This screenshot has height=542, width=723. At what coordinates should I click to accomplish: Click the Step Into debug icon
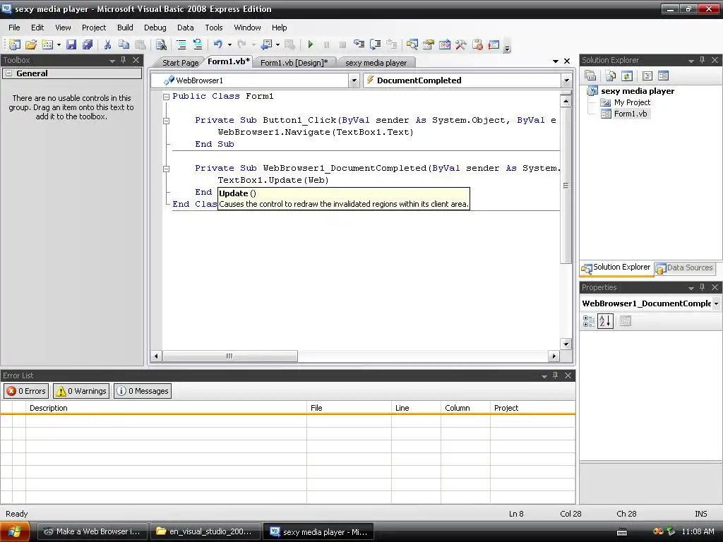tap(359, 44)
